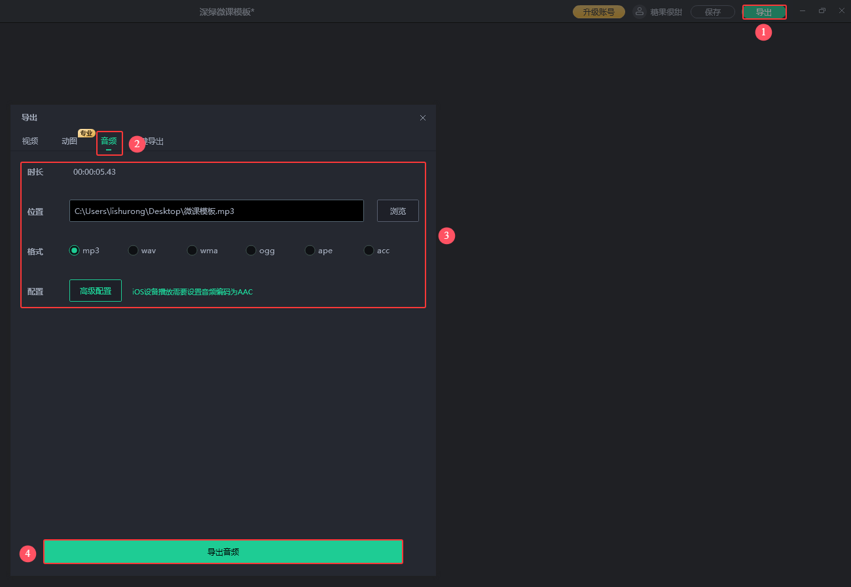Select ogg audio format
851x587 pixels.
click(x=251, y=251)
